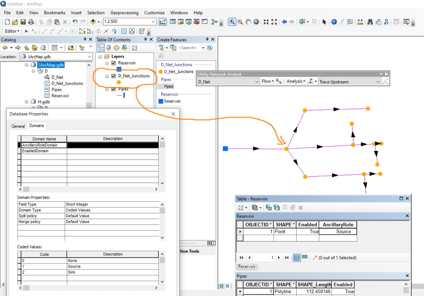
Task: Select the Zoom In tool
Action: (232, 22)
